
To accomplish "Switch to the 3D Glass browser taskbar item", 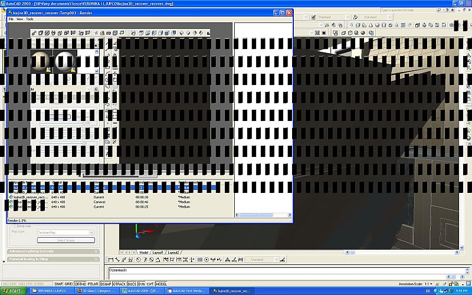I will [97, 291].
